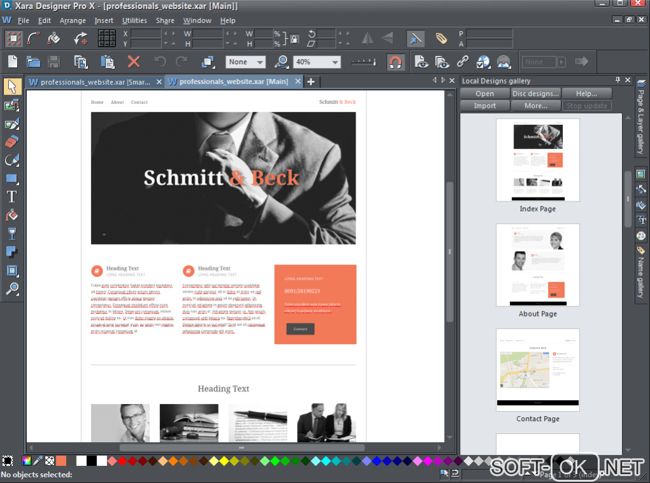Open the Insert menu
This screenshot has height=483, width=650.
[104, 20]
